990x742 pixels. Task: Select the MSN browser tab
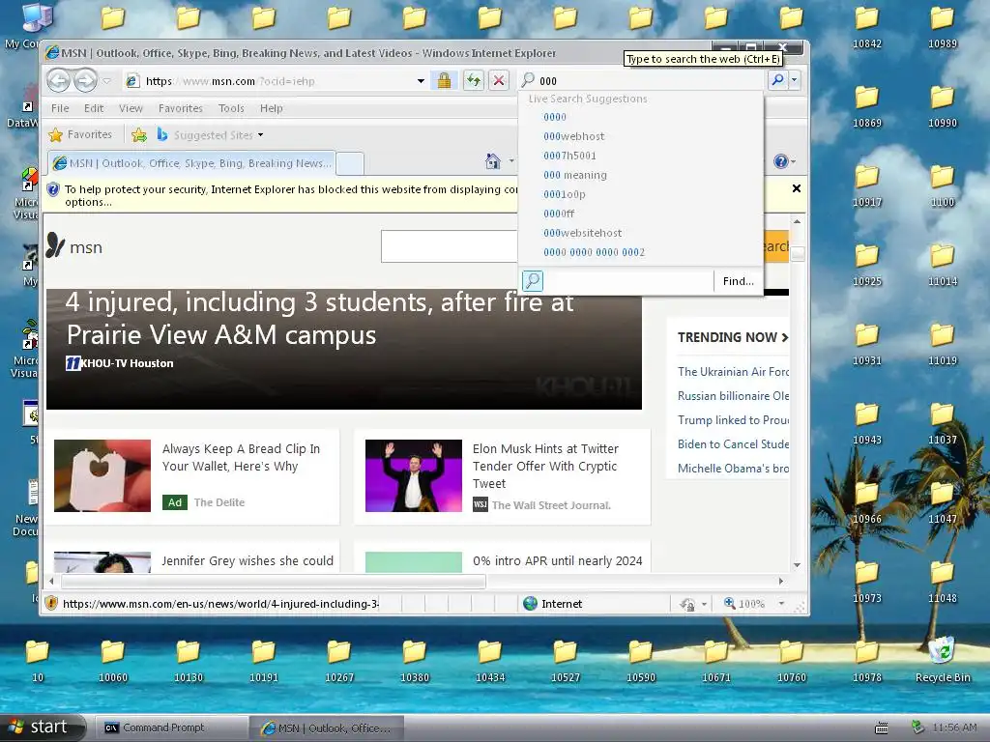tap(191, 163)
